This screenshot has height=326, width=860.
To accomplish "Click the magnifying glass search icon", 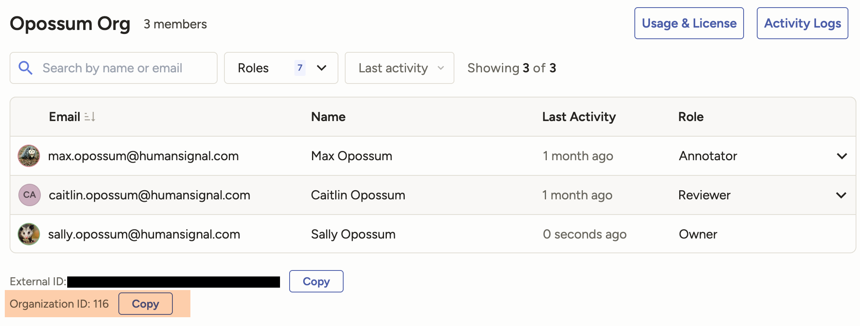I will point(26,68).
